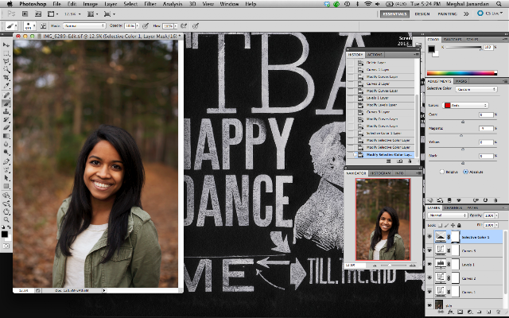Open brush preset picker dropdown
509x318 pixels.
tap(29, 26)
